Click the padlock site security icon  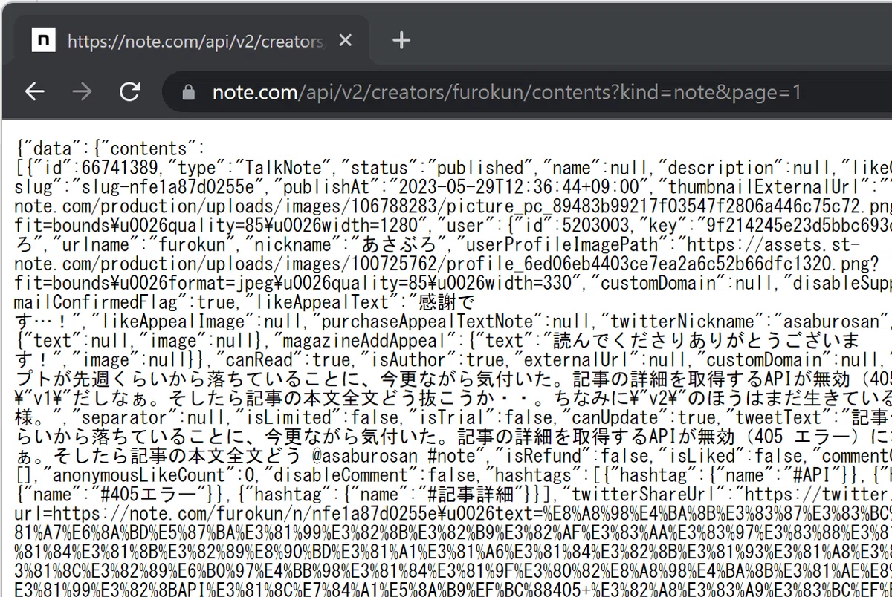[188, 92]
